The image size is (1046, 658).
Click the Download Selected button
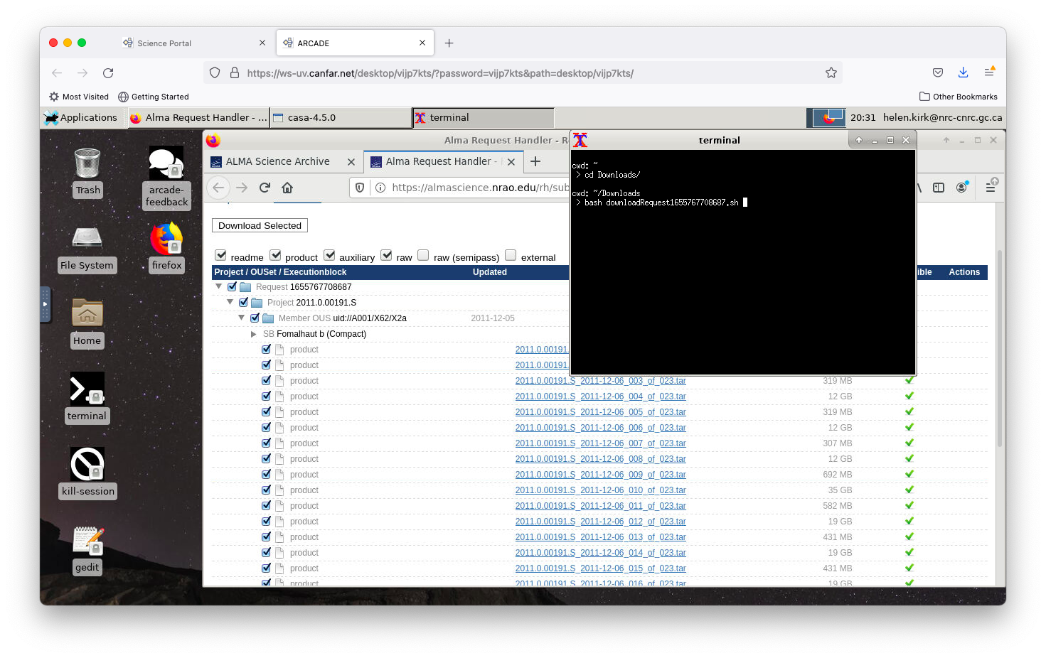pyautogui.click(x=260, y=226)
